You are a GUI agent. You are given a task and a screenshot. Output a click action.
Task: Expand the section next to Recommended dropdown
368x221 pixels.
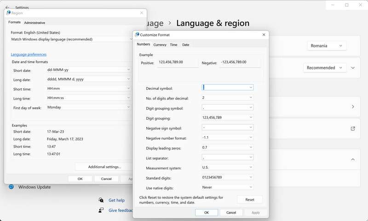click(353, 68)
